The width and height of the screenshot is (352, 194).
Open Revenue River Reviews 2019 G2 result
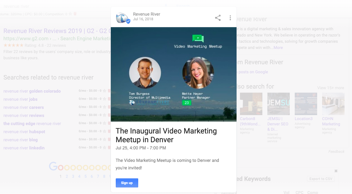(57, 31)
